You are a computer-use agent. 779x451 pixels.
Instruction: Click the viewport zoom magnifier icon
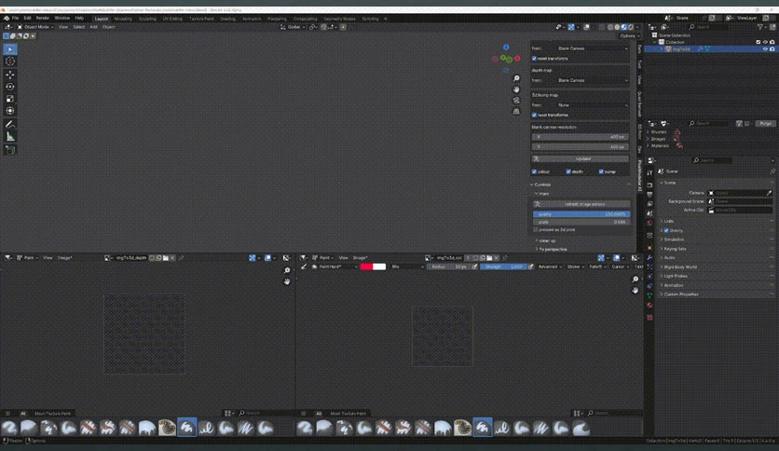point(516,78)
